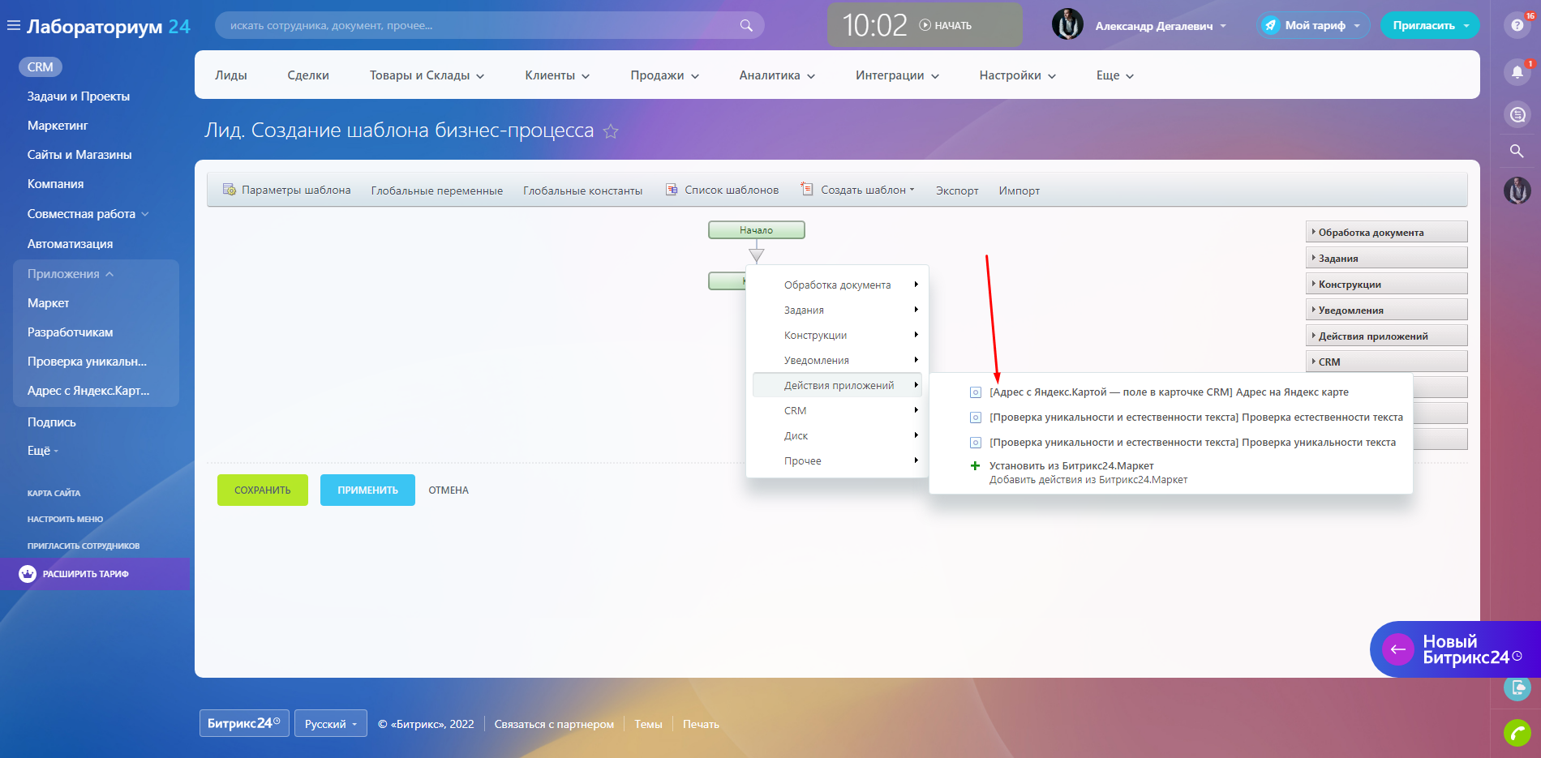The height and width of the screenshot is (758, 1541).
Task: Click the insertion triangle below Начало block
Action: [x=757, y=256]
